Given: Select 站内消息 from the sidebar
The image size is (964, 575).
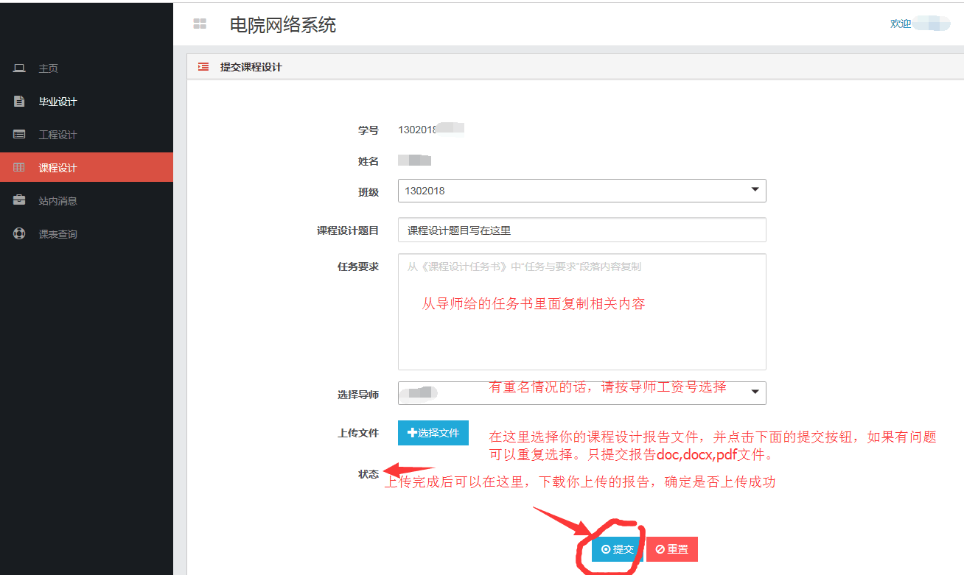Looking at the screenshot, I should coord(57,201).
